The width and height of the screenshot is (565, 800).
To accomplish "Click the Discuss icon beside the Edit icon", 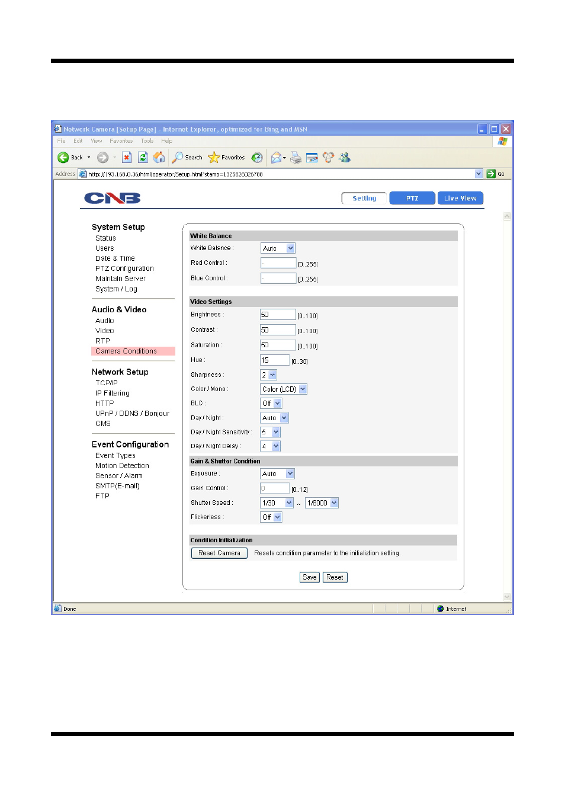I will pos(328,158).
